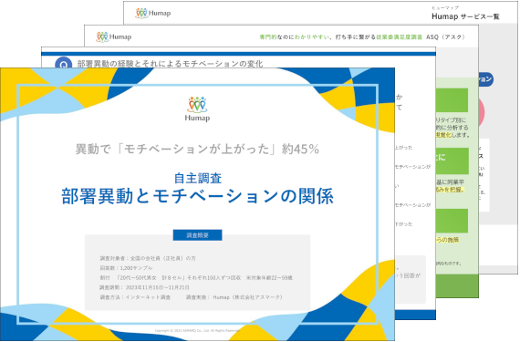Open the blue 調査概要 label
Viewport: 520px width, 342px height.
197,235
